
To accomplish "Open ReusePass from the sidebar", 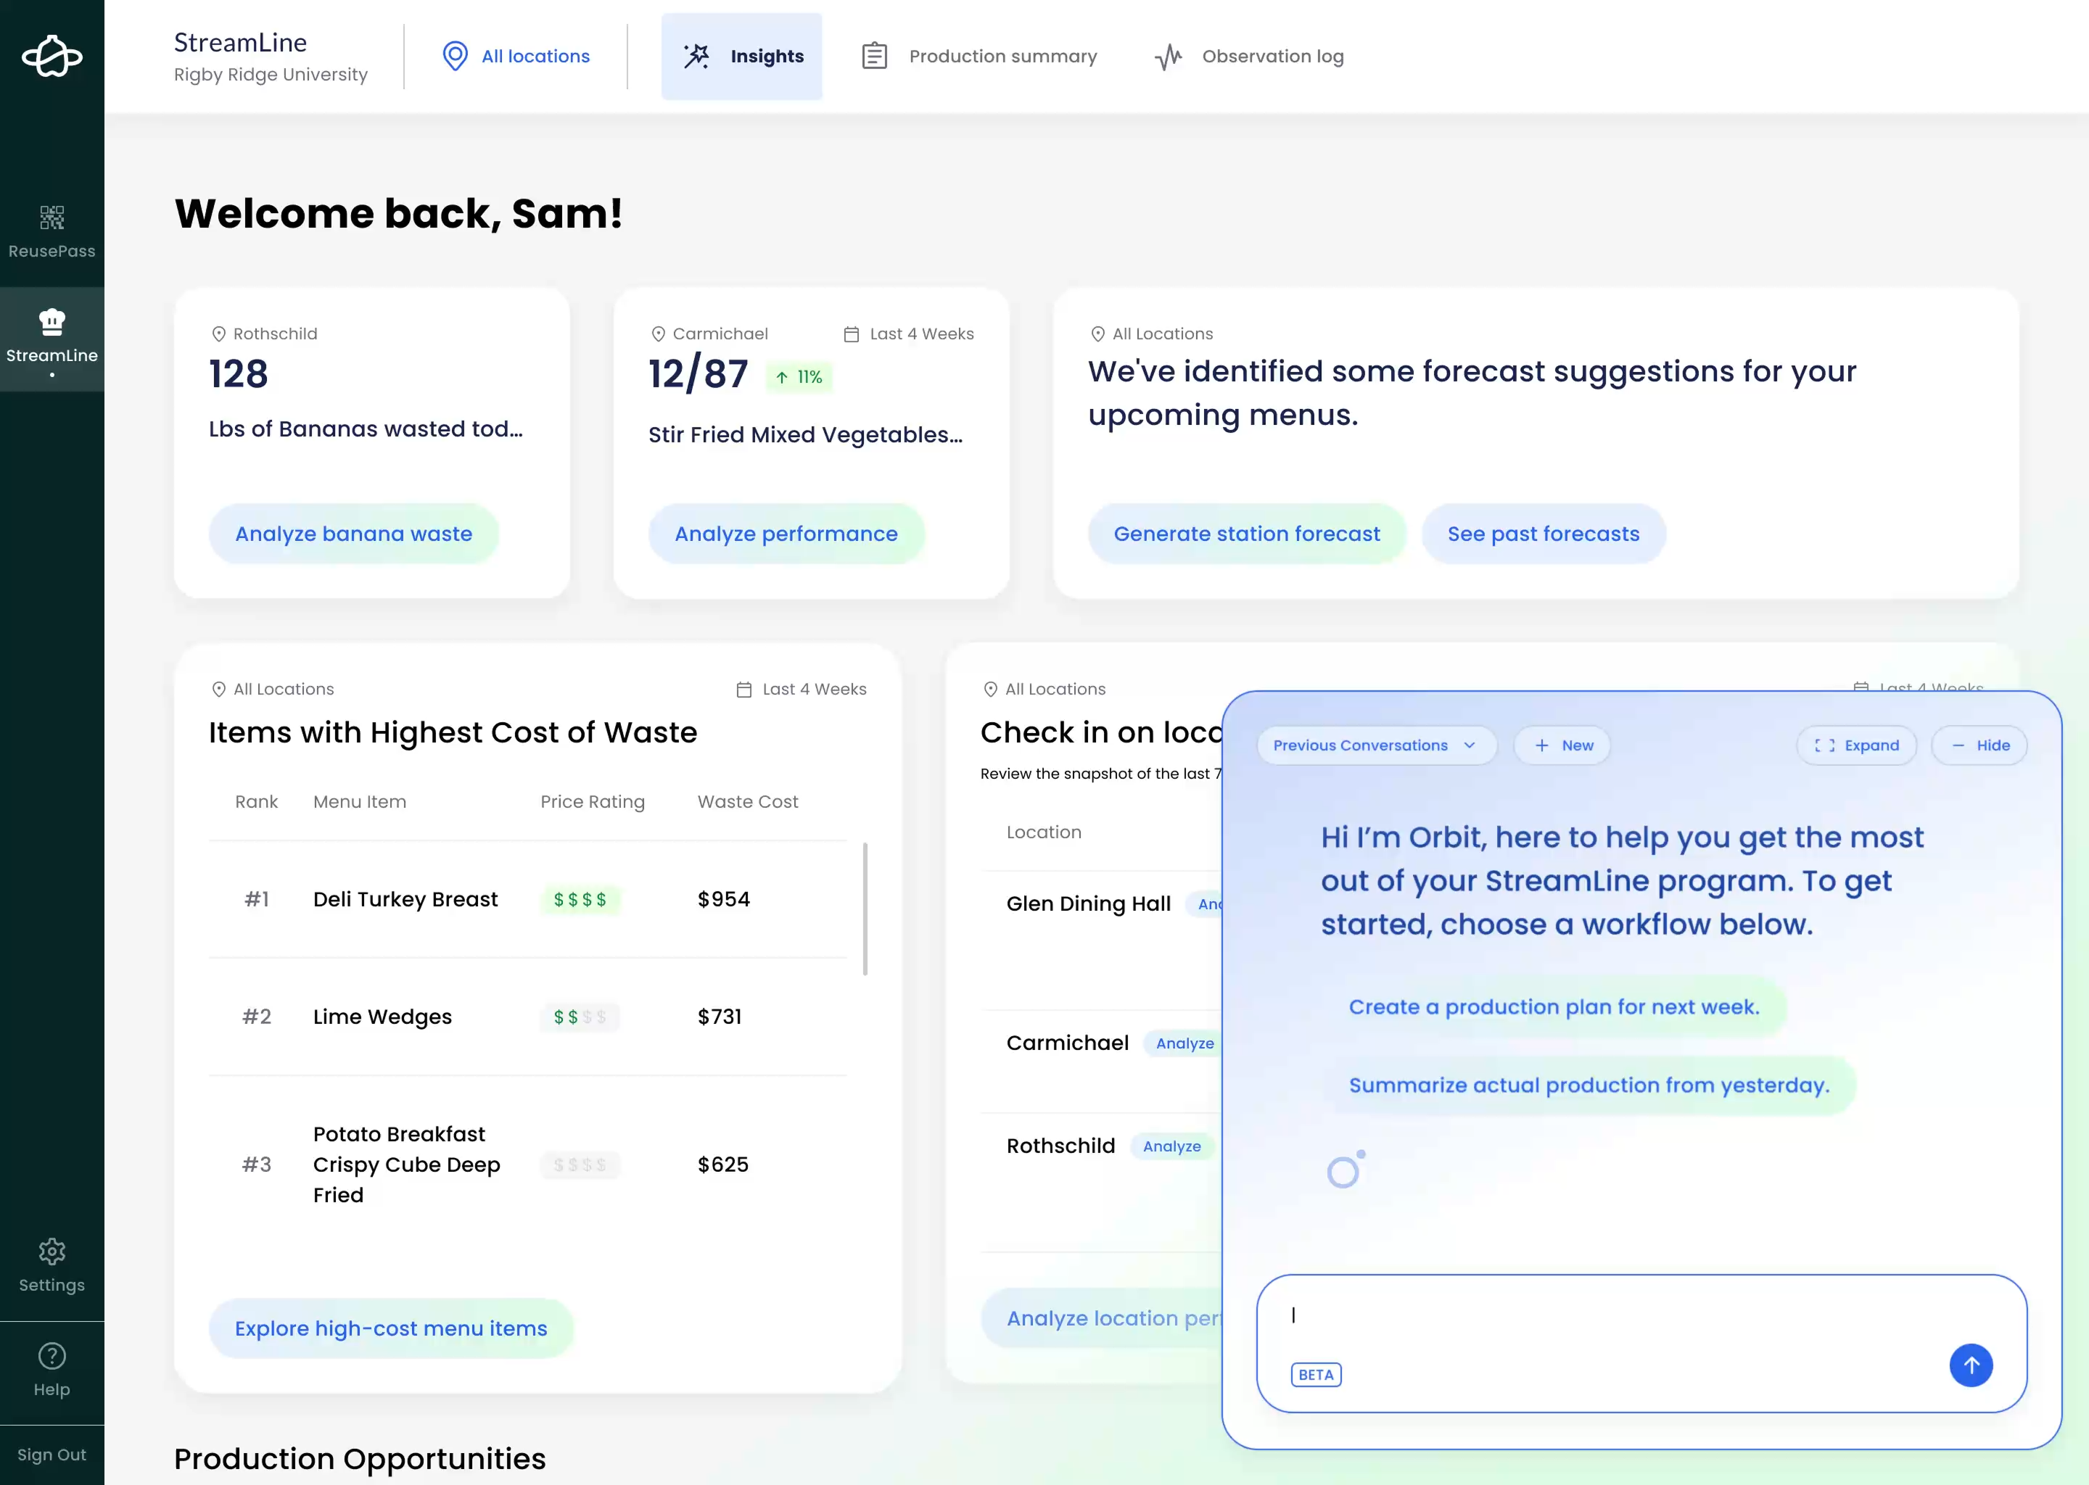I will (x=52, y=232).
